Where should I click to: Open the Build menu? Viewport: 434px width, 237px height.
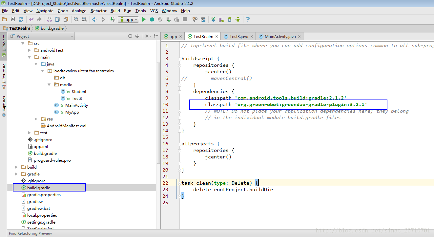point(115,10)
